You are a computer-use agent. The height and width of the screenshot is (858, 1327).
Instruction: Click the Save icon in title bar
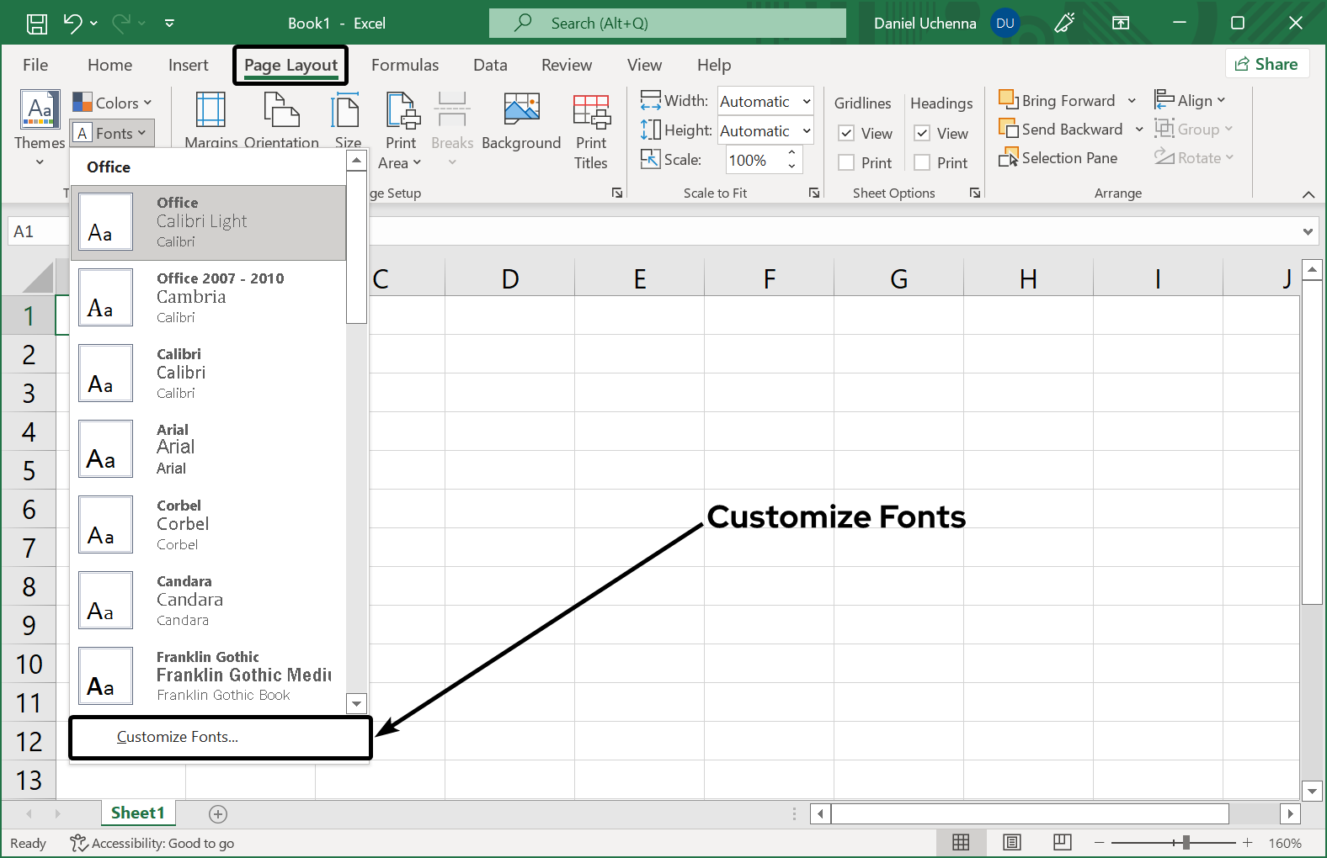[x=37, y=24]
